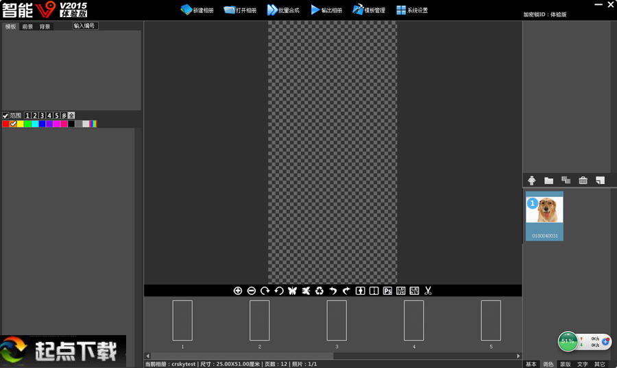This screenshot has height=368, width=617.
Task: Pick the rainbow multicolor swatch
Action: click(93, 124)
